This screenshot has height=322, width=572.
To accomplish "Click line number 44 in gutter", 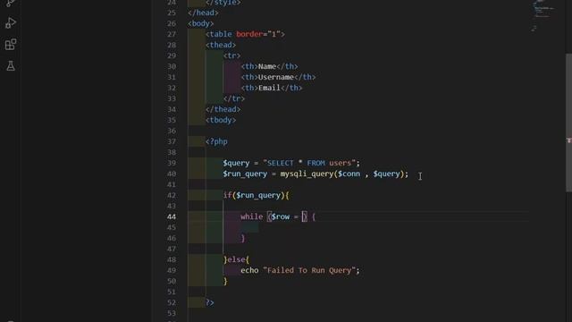I will click(172, 216).
